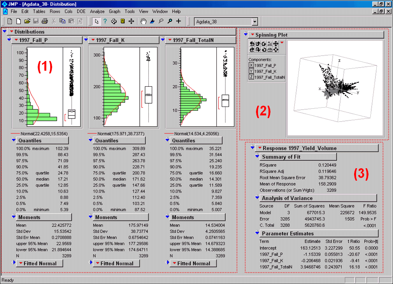This screenshot has height=284, width=393.
Task: Click the Summary of Fit header button
Action: point(297,157)
